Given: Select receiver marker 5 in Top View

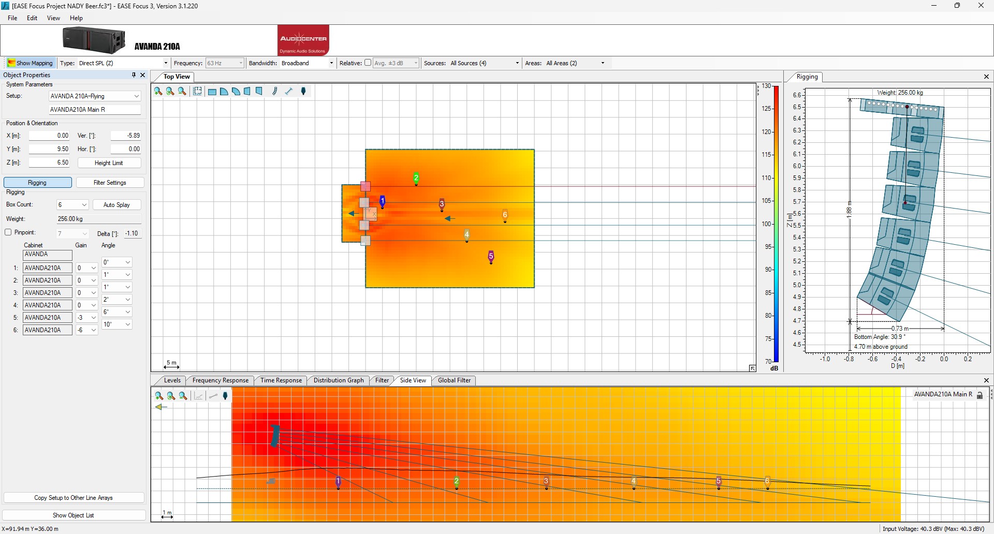Looking at the screenshot, I should 491,257.
